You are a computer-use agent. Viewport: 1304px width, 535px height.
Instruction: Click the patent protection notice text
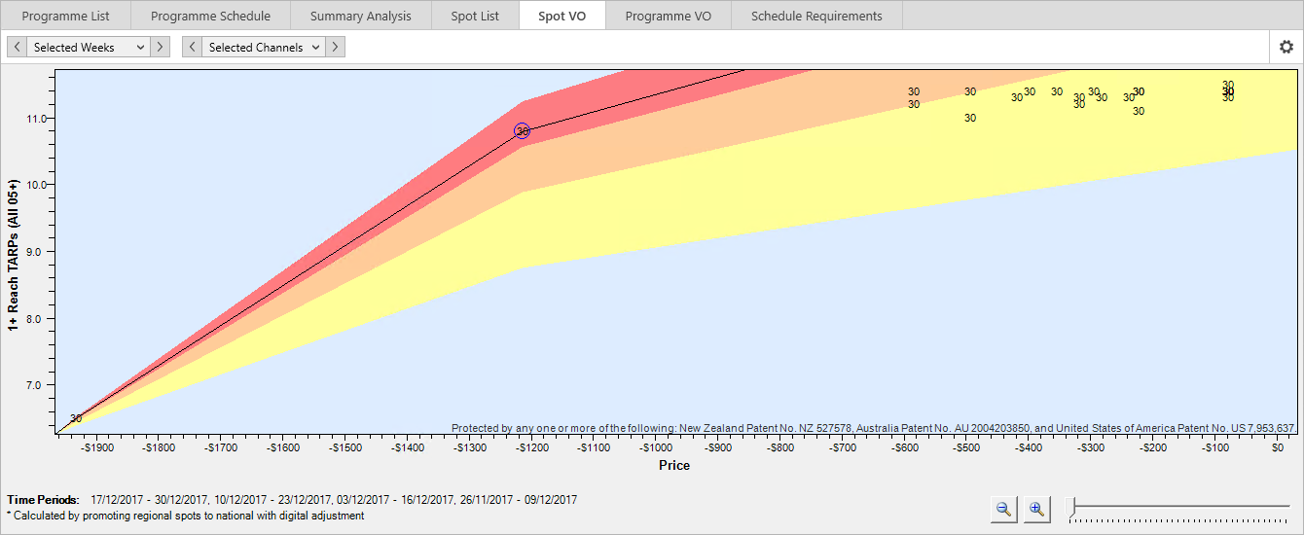[x=874, y=428]
